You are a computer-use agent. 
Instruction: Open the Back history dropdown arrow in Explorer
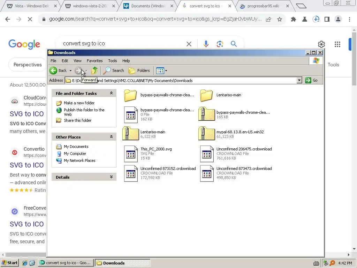(x=70, y=70)
